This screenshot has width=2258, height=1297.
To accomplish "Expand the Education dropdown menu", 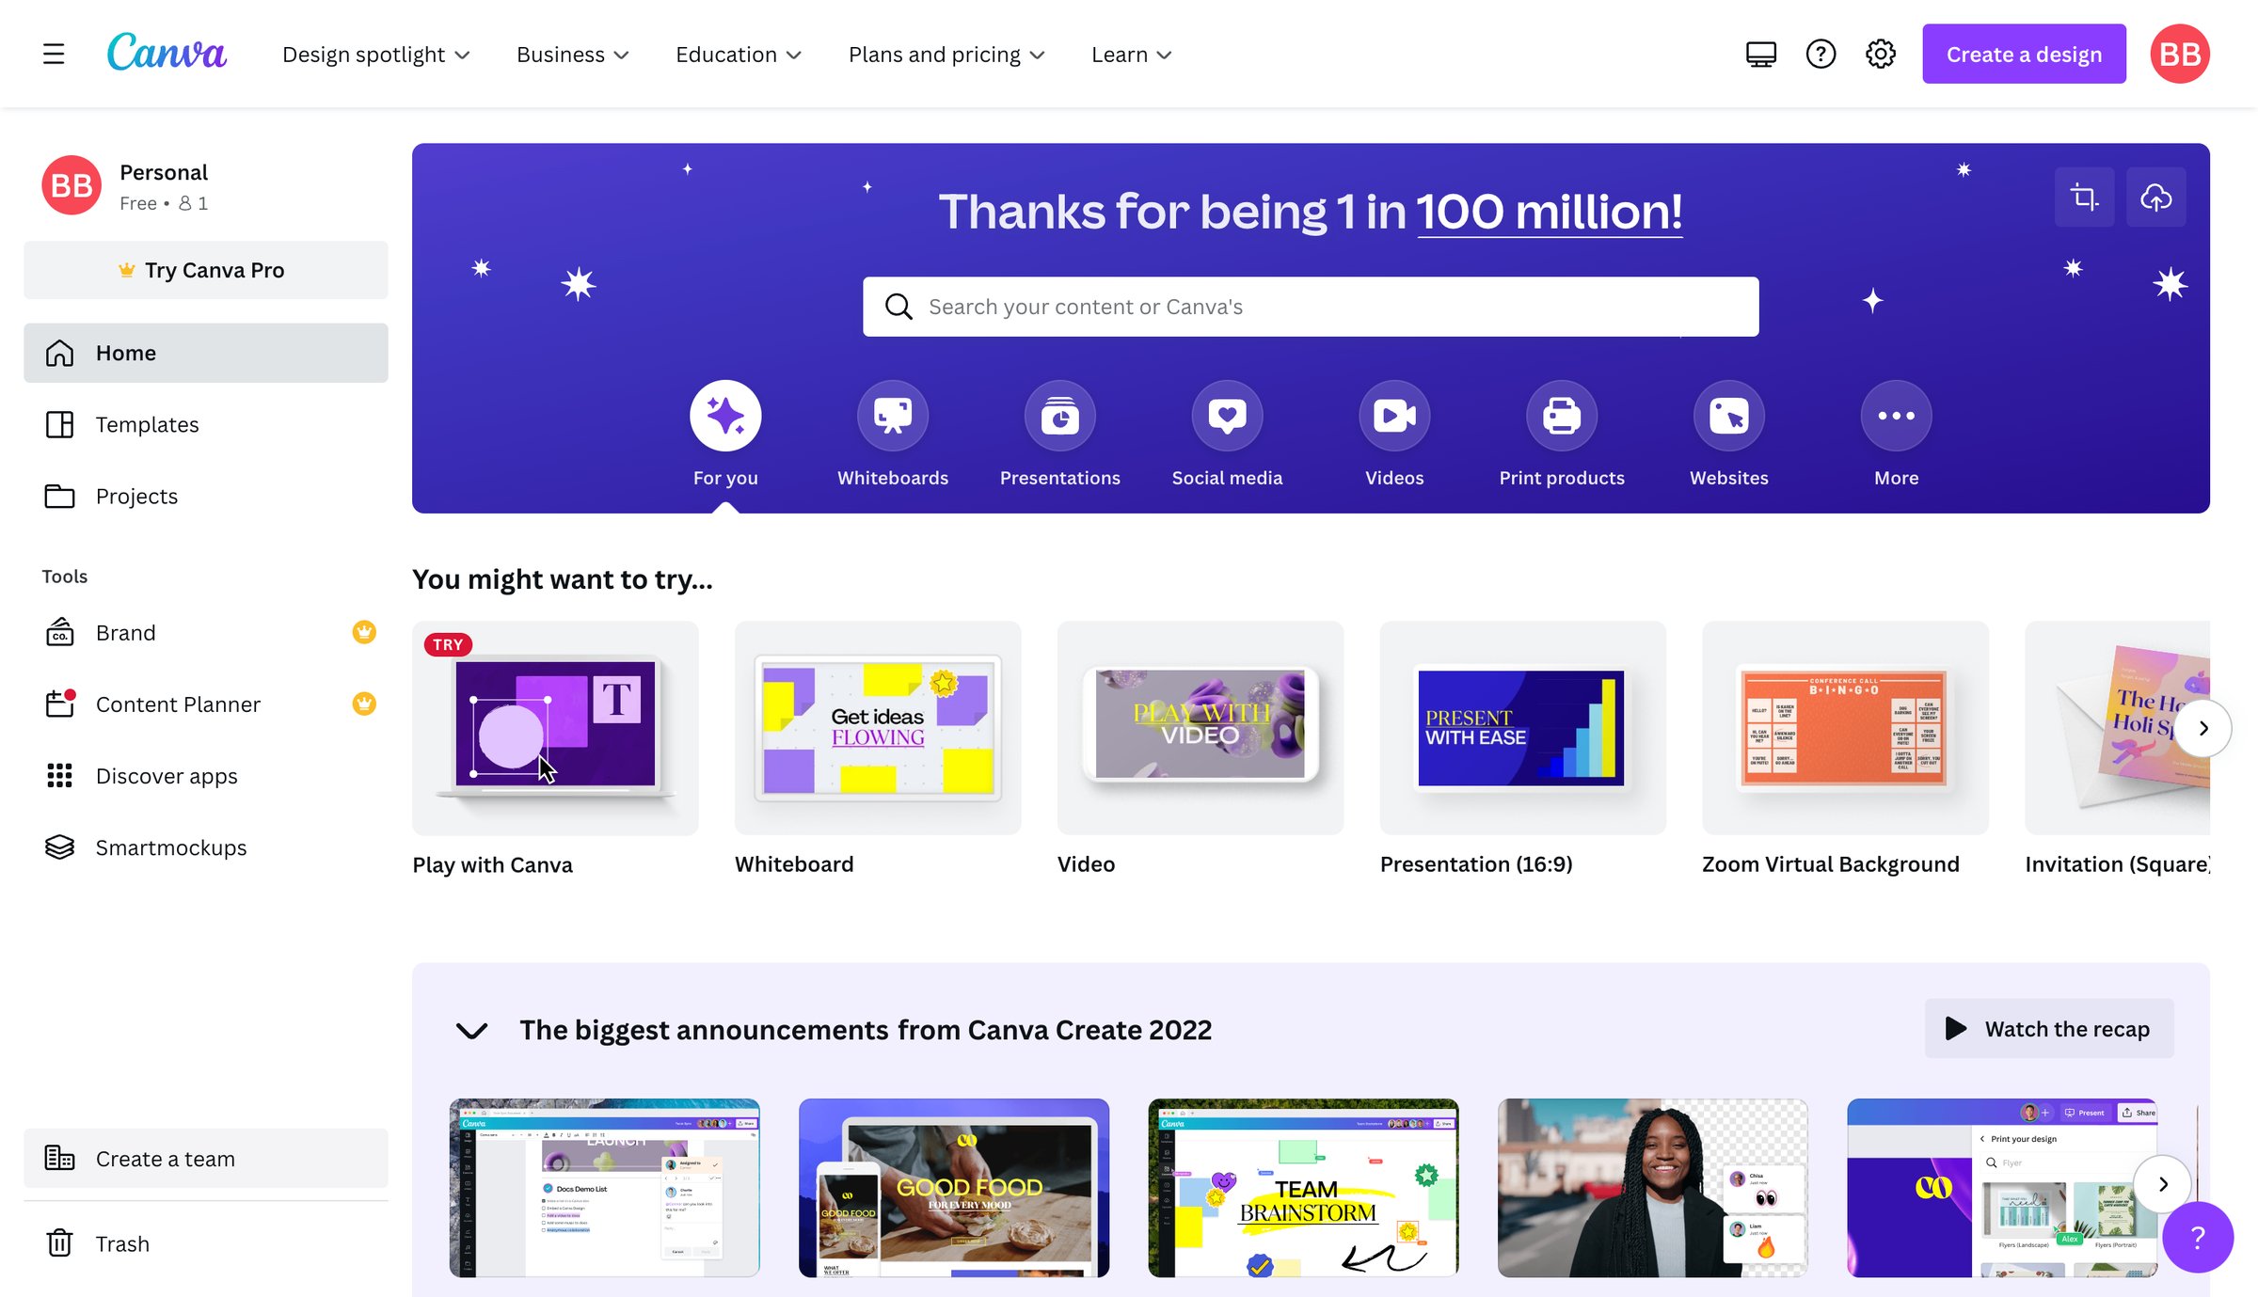I will tap(739, 55).
